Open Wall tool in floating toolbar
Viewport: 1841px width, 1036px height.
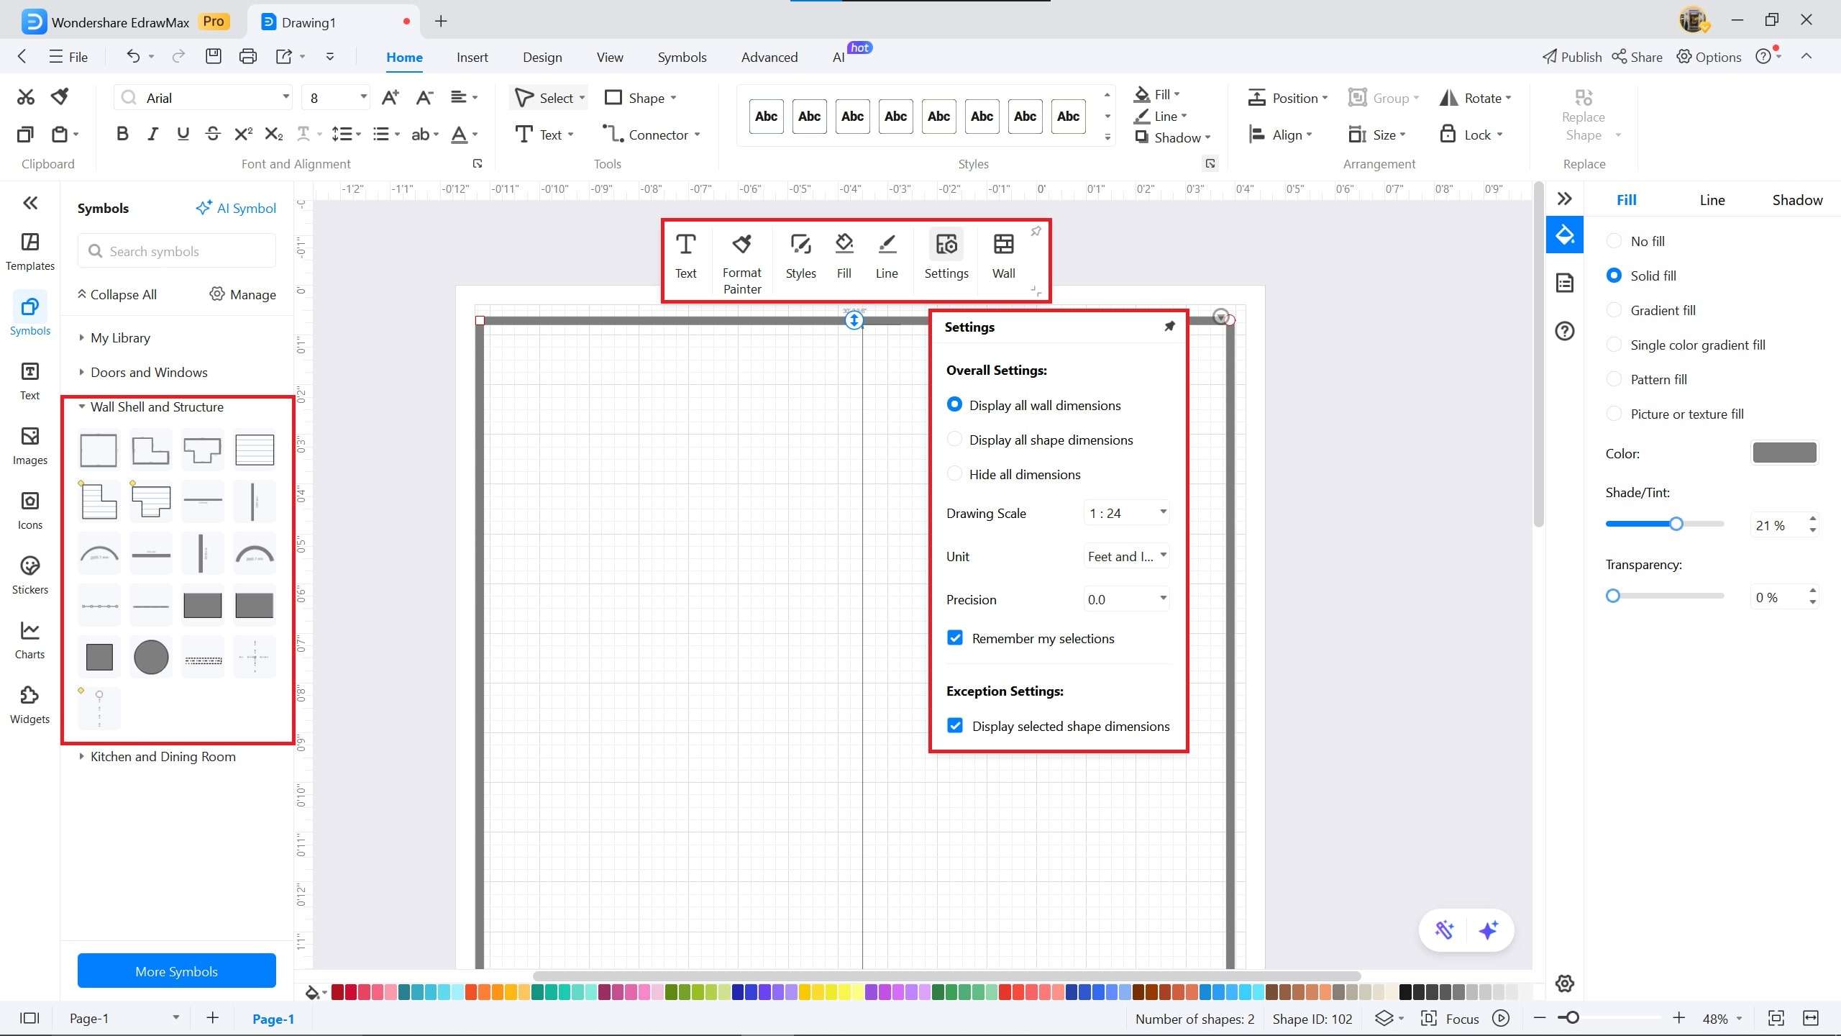tap(1003, 256)
